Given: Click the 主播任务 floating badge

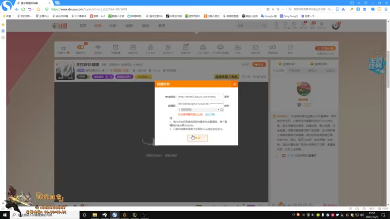Looking at the screenshot, I should pos(377,65).
